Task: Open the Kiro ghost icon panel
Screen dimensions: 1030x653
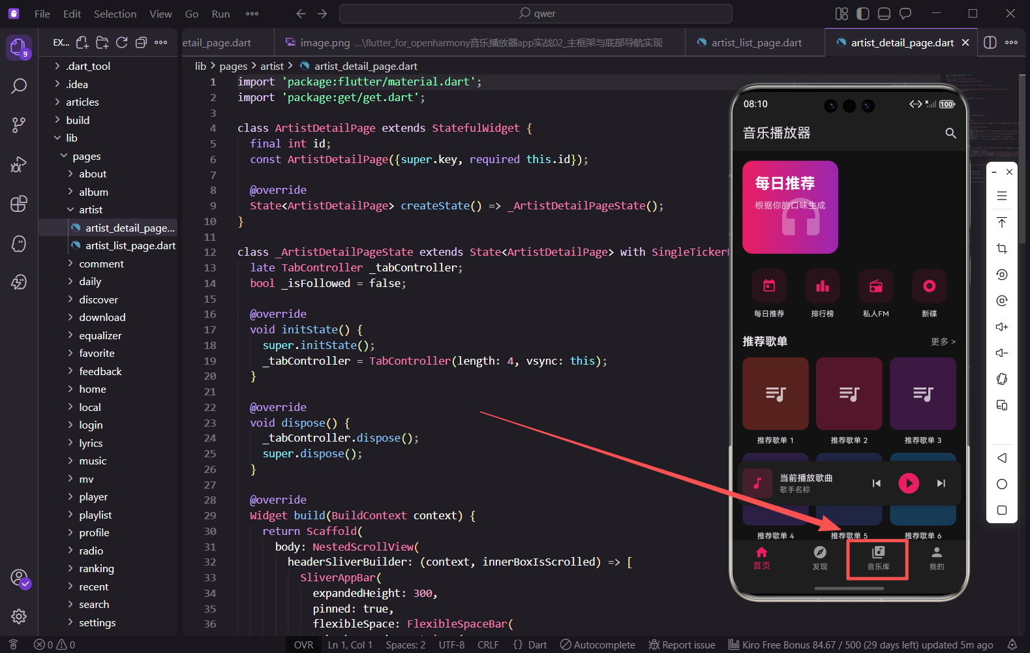Action: point(19,243)
